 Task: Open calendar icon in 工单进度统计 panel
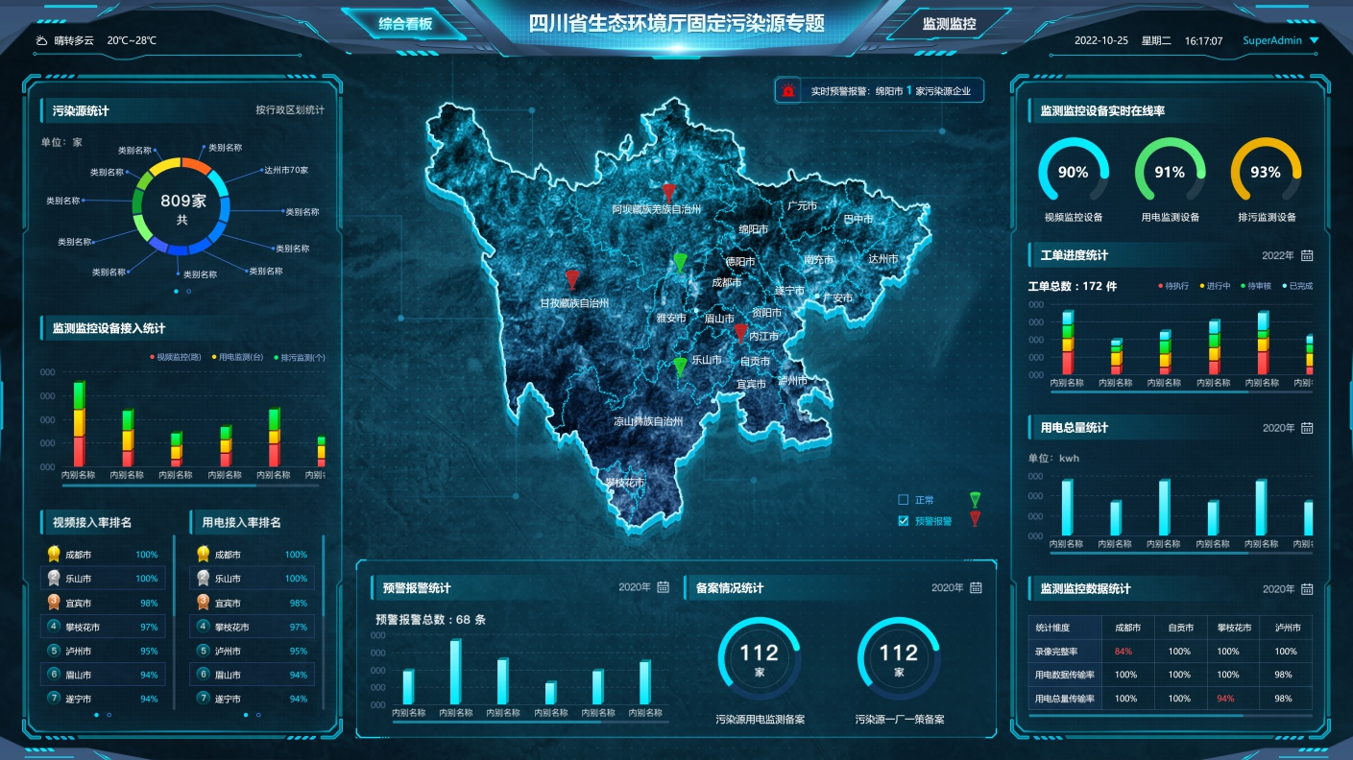click(x=1307, y=255)
